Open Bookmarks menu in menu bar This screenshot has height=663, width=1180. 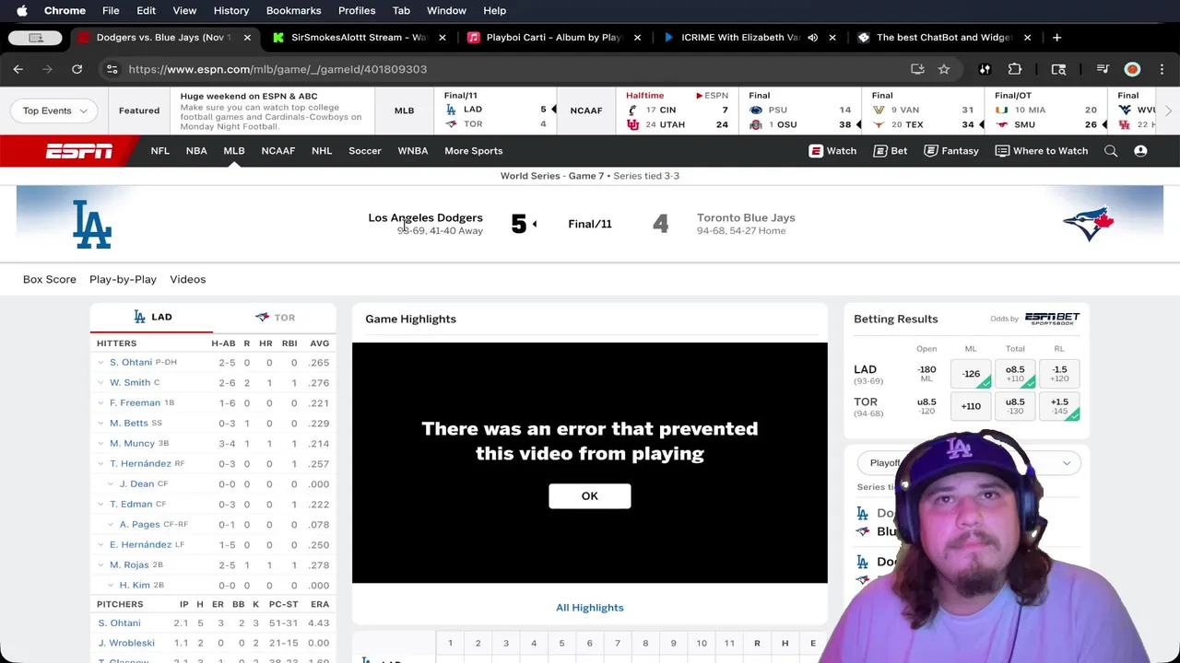293,11
